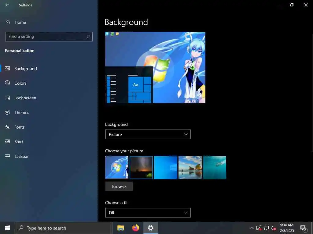Click the network tray icon
The height and width of the screenshot is (234, 313).
click(x=266, y=228)
